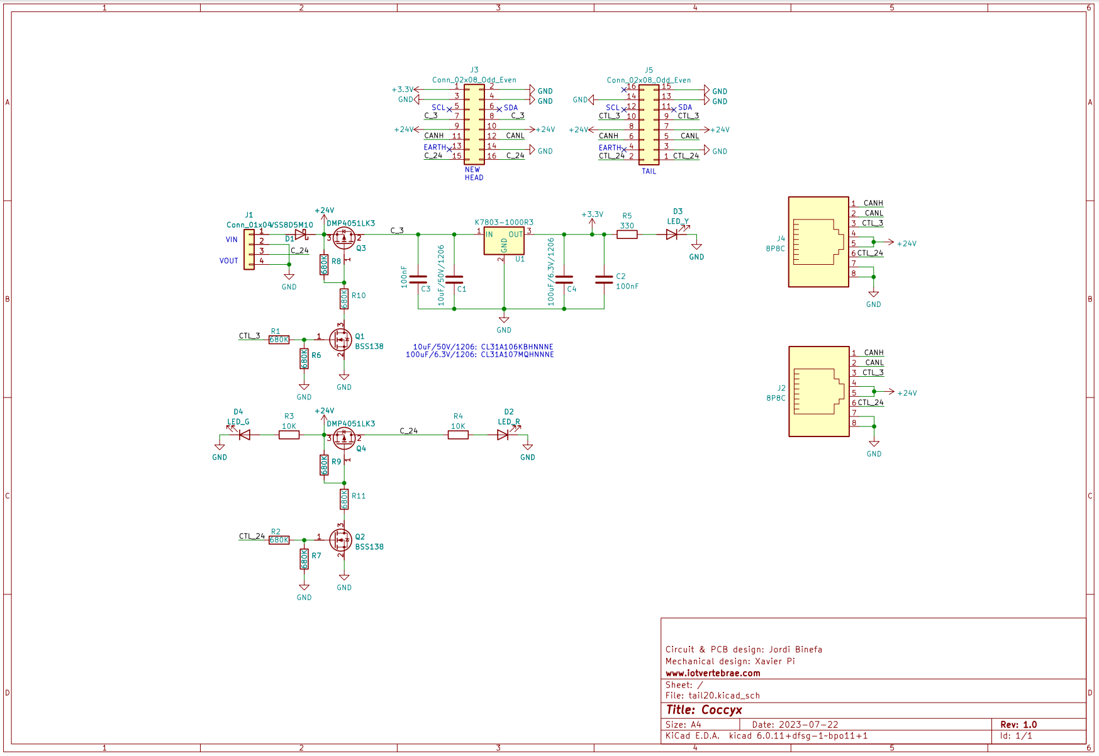This screenshot has width=1099, height=756.
Task: Select resistor R8 symbol
Action: (324, 265)
